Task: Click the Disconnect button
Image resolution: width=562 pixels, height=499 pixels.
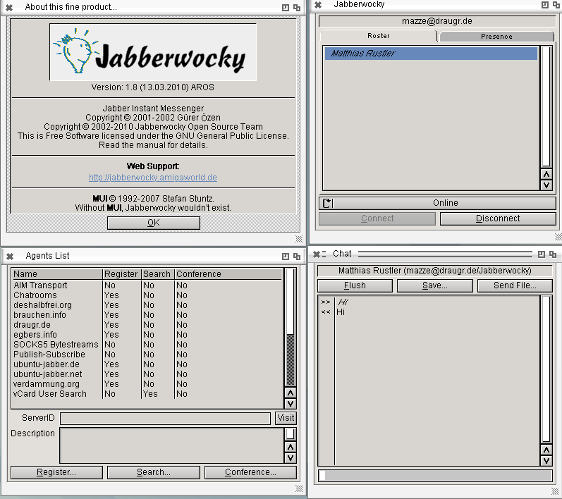Action: pos(497,218)
